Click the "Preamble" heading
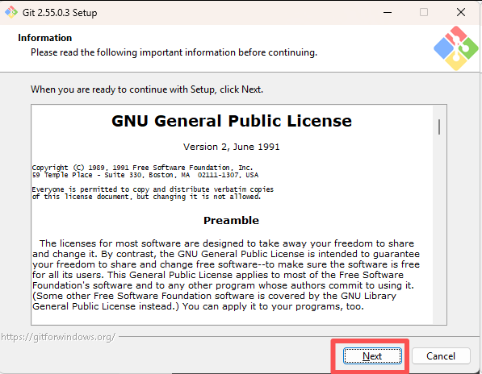The image size is (482, 374). 231,220
